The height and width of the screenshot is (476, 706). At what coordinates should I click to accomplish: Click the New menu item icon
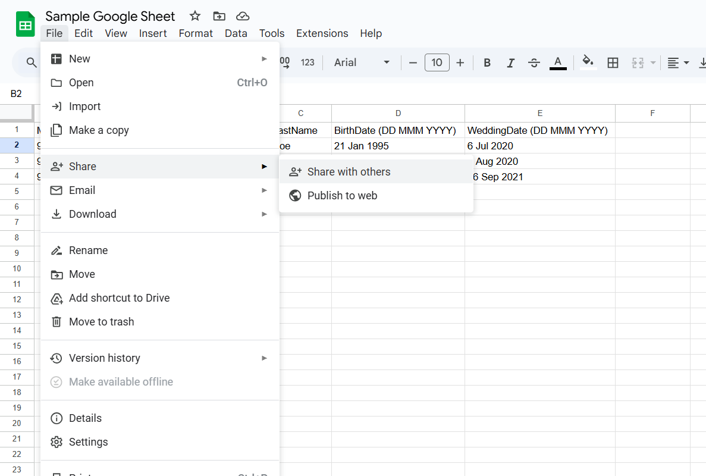click(57, 59)
